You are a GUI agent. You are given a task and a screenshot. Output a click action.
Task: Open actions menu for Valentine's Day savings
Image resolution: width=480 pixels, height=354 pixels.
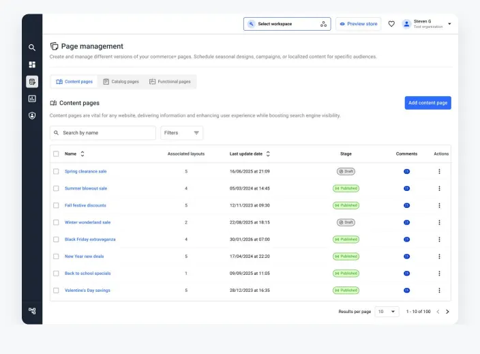[439, 291]
